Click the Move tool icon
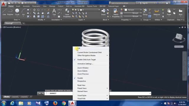The width and height of the screenshot is (189, 106). tap(34, 10)
